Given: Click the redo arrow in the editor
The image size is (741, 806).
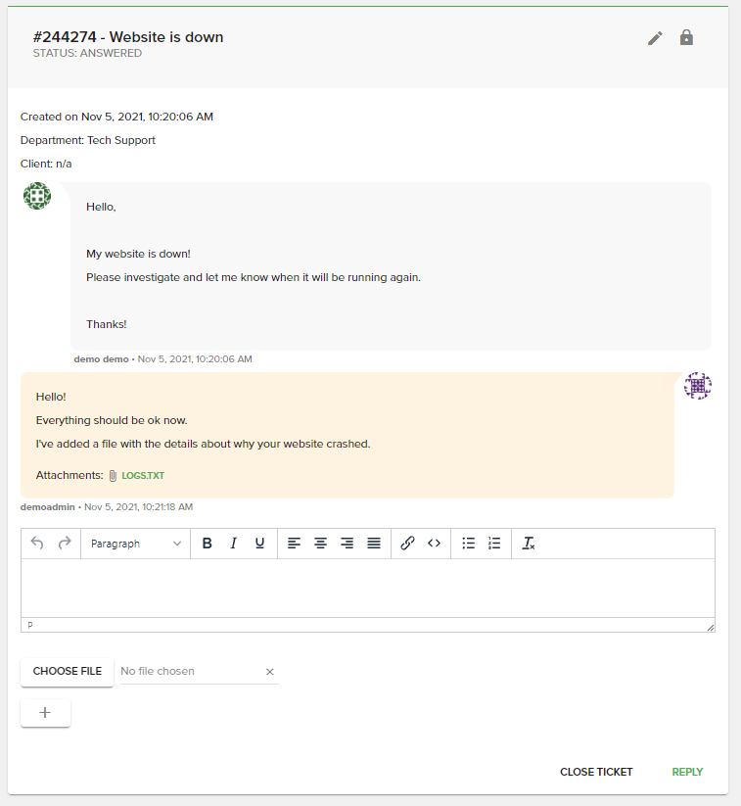Looking at the screenshot, I should [62, 543].
